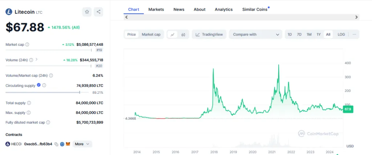Click the 67.9 current price chart label
This screenshot has height=155, width=372.
(x=348, y=109)
